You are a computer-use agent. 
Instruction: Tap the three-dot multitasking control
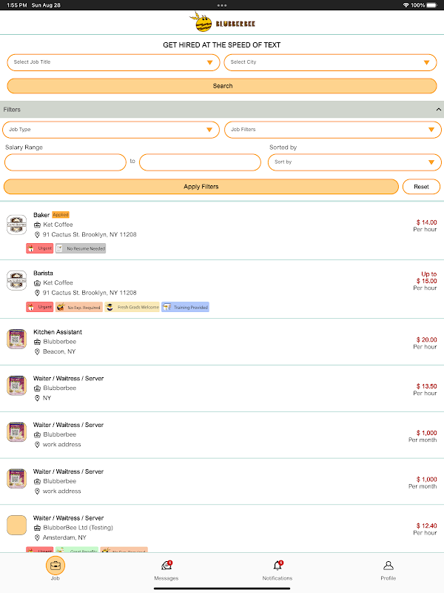[x=222, y=5]
